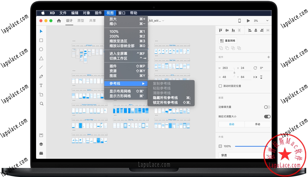
Task: Select the Artboard tool
Action: [x=41, y=94]
